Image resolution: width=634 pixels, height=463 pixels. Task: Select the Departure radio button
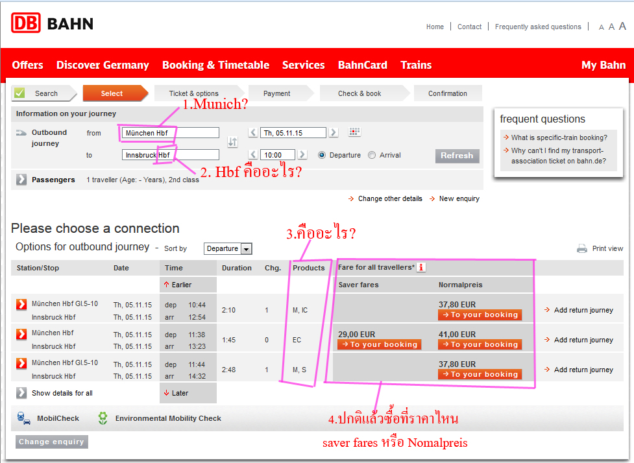coord(322,155)
